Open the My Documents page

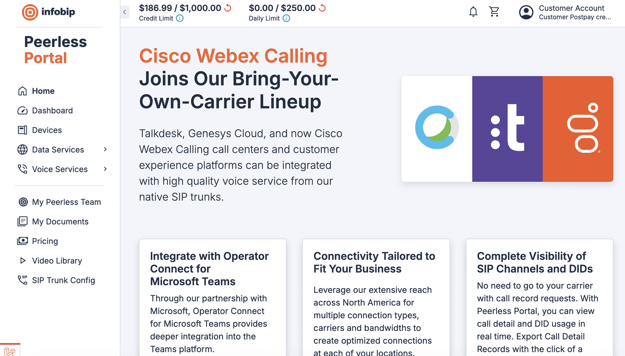(x=60, y=221)
